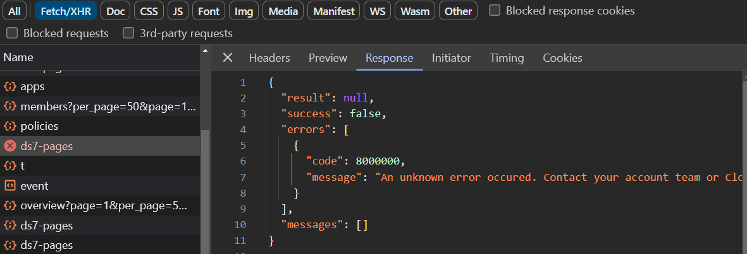747x254 pixels.
Task: Enable Blocked response cookies checkbox
Action: (495, 11)
